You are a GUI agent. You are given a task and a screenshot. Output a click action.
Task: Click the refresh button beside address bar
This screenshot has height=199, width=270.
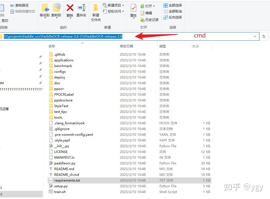pos(264,36)
